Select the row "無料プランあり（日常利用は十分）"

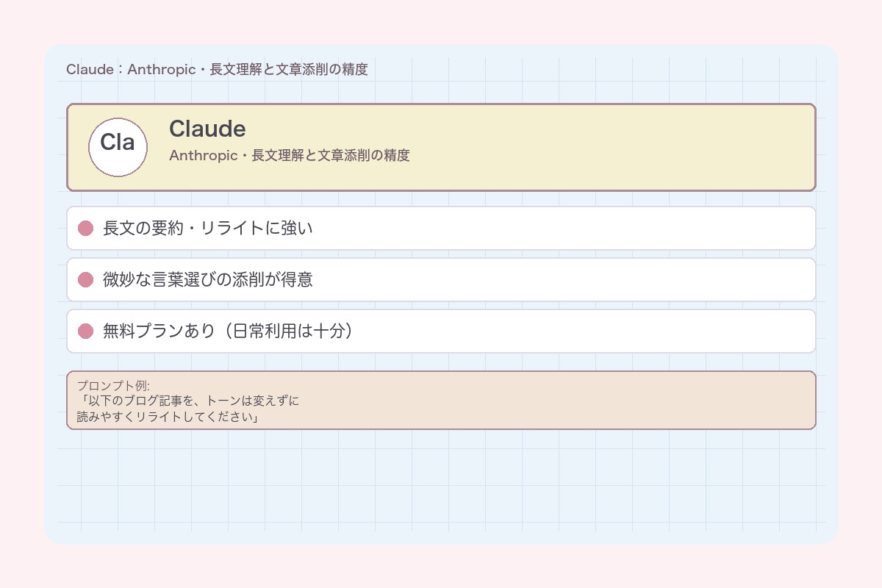click(x=441, y=331)
